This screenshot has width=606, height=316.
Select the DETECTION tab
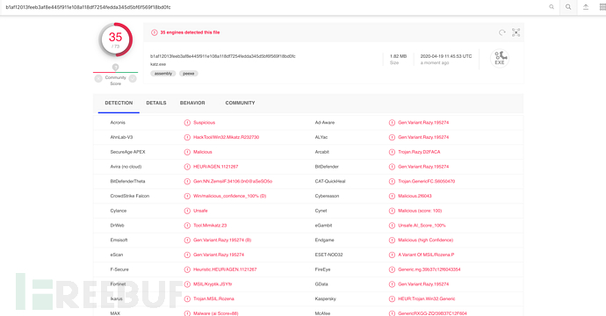119,103
